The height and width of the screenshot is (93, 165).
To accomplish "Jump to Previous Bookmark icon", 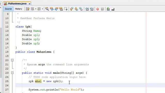I will click(x=72, y=9).
